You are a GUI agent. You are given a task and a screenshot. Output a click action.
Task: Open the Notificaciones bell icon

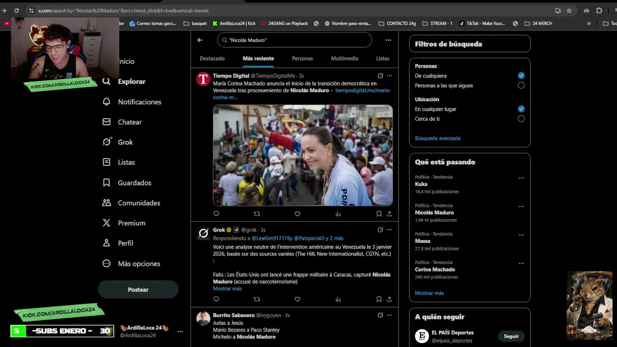click(x=107, y=102)
